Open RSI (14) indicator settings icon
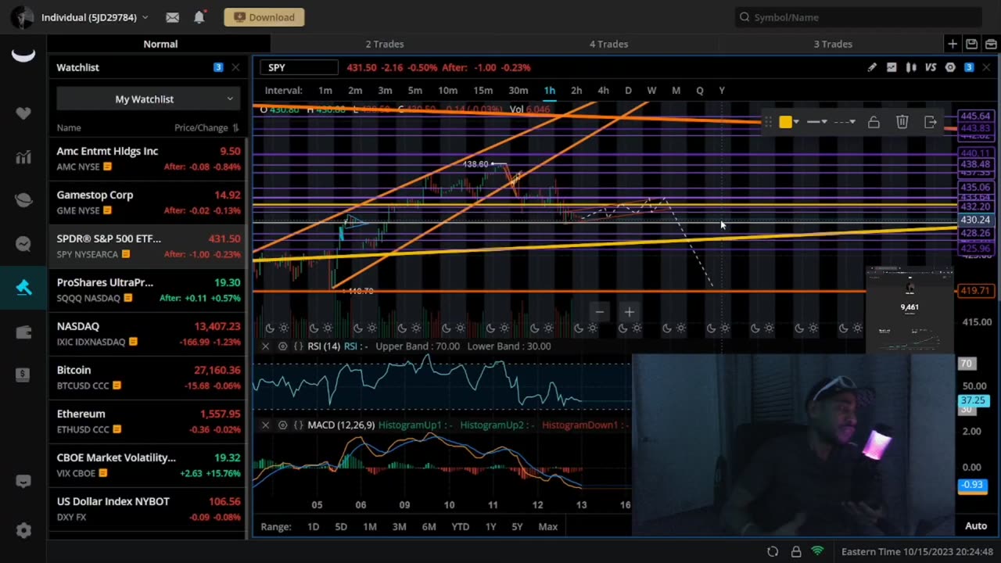 [x=282, y=346]
